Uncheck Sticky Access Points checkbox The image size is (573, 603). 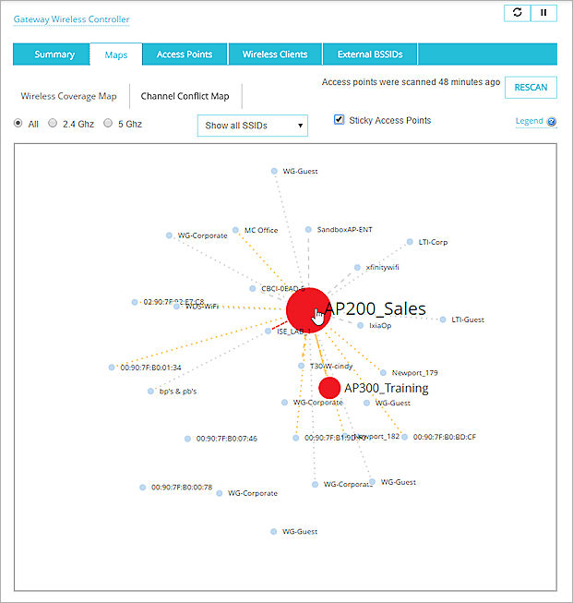tap(340, 120)
